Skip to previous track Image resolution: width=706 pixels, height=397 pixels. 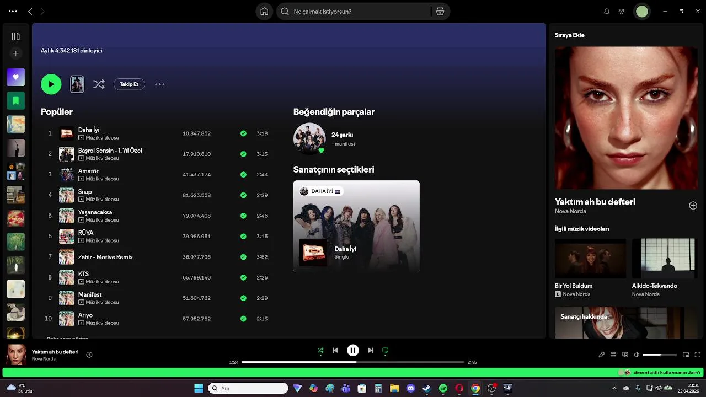(x=335, y=350)
